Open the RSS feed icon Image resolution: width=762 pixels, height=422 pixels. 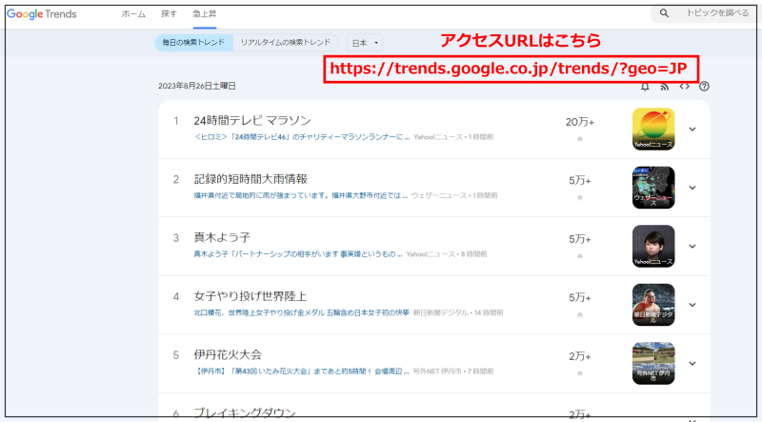[x=665, y=87]
